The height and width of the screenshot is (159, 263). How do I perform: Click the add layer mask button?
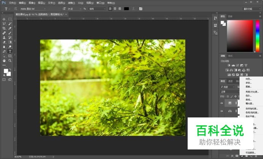(237, 156)
